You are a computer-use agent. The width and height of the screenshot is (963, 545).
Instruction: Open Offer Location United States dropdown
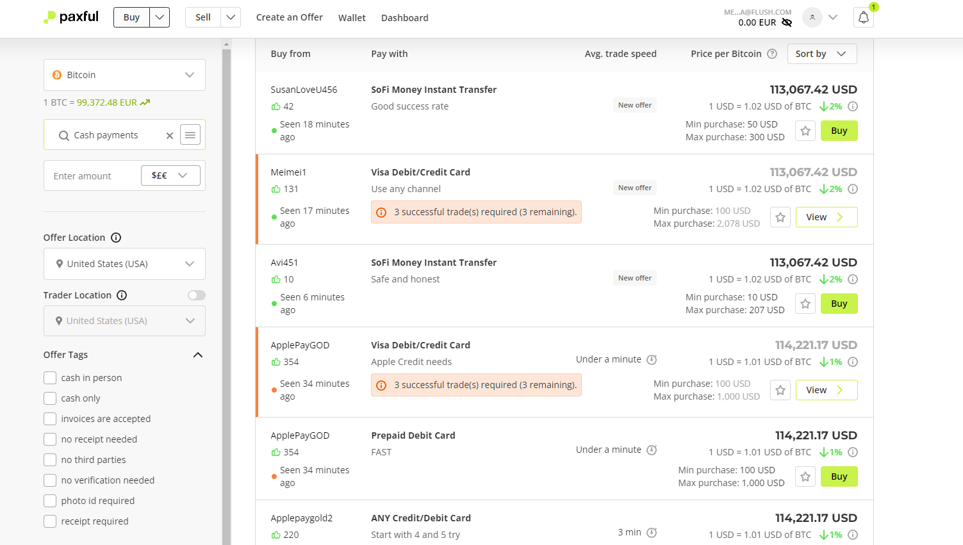124,264
